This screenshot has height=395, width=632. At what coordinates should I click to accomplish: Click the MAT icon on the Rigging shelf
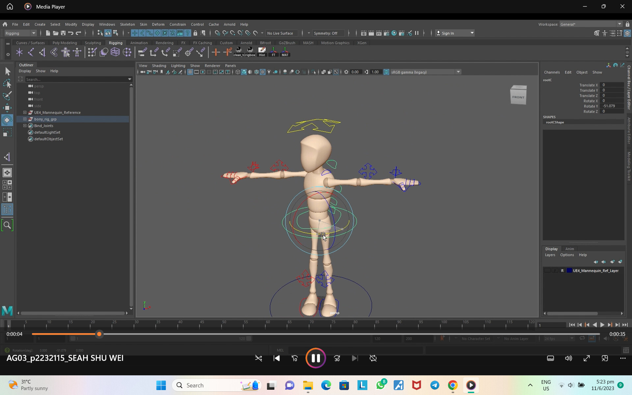click(x=284, y=52)
